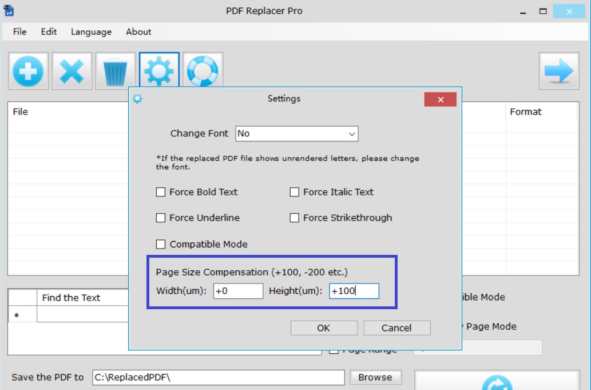Click the lifebuoy help icon
591x390 pixels.
pos(203,70)
